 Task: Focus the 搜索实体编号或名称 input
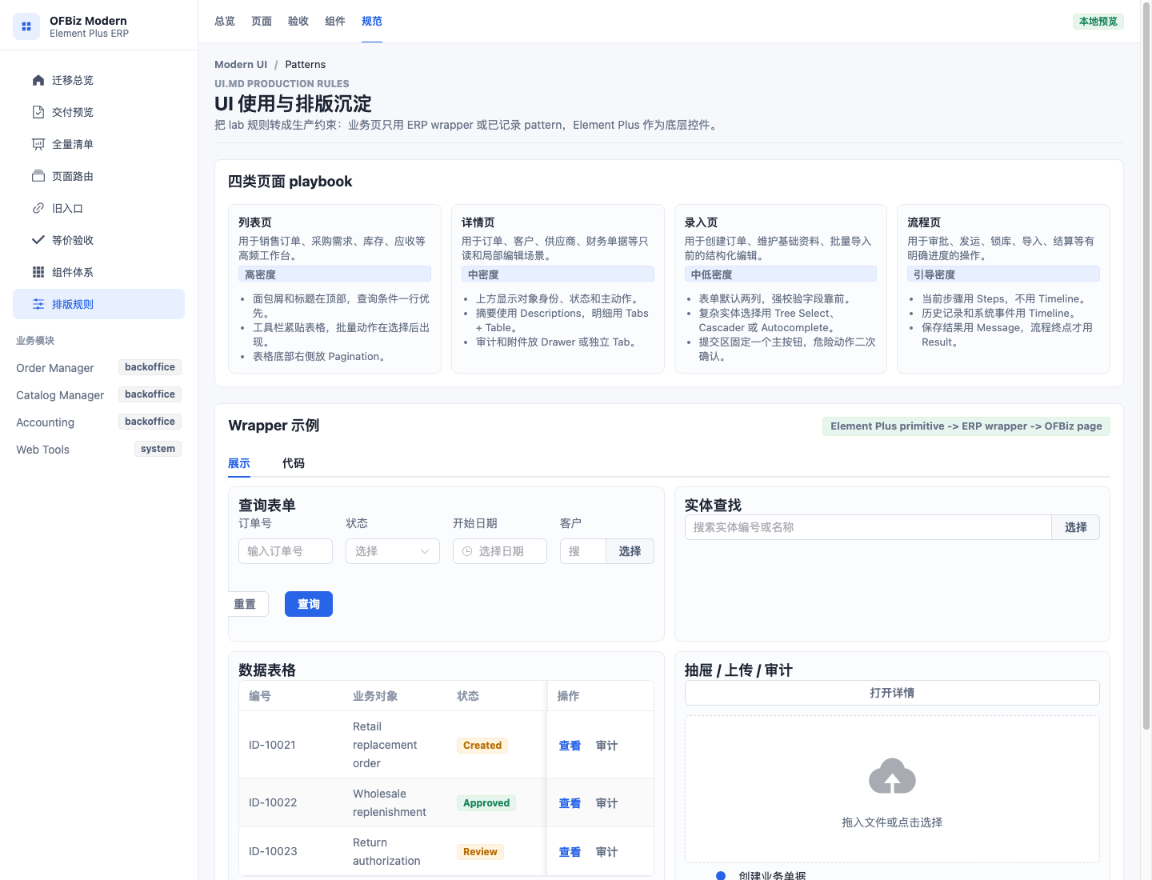pyautogui.click(x=868, y=527)
